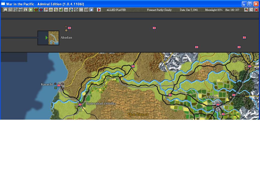This screenshot has width=260, height=192.
Task: Click the green unit marker below Karachi
Action: (x=56, y=88)
